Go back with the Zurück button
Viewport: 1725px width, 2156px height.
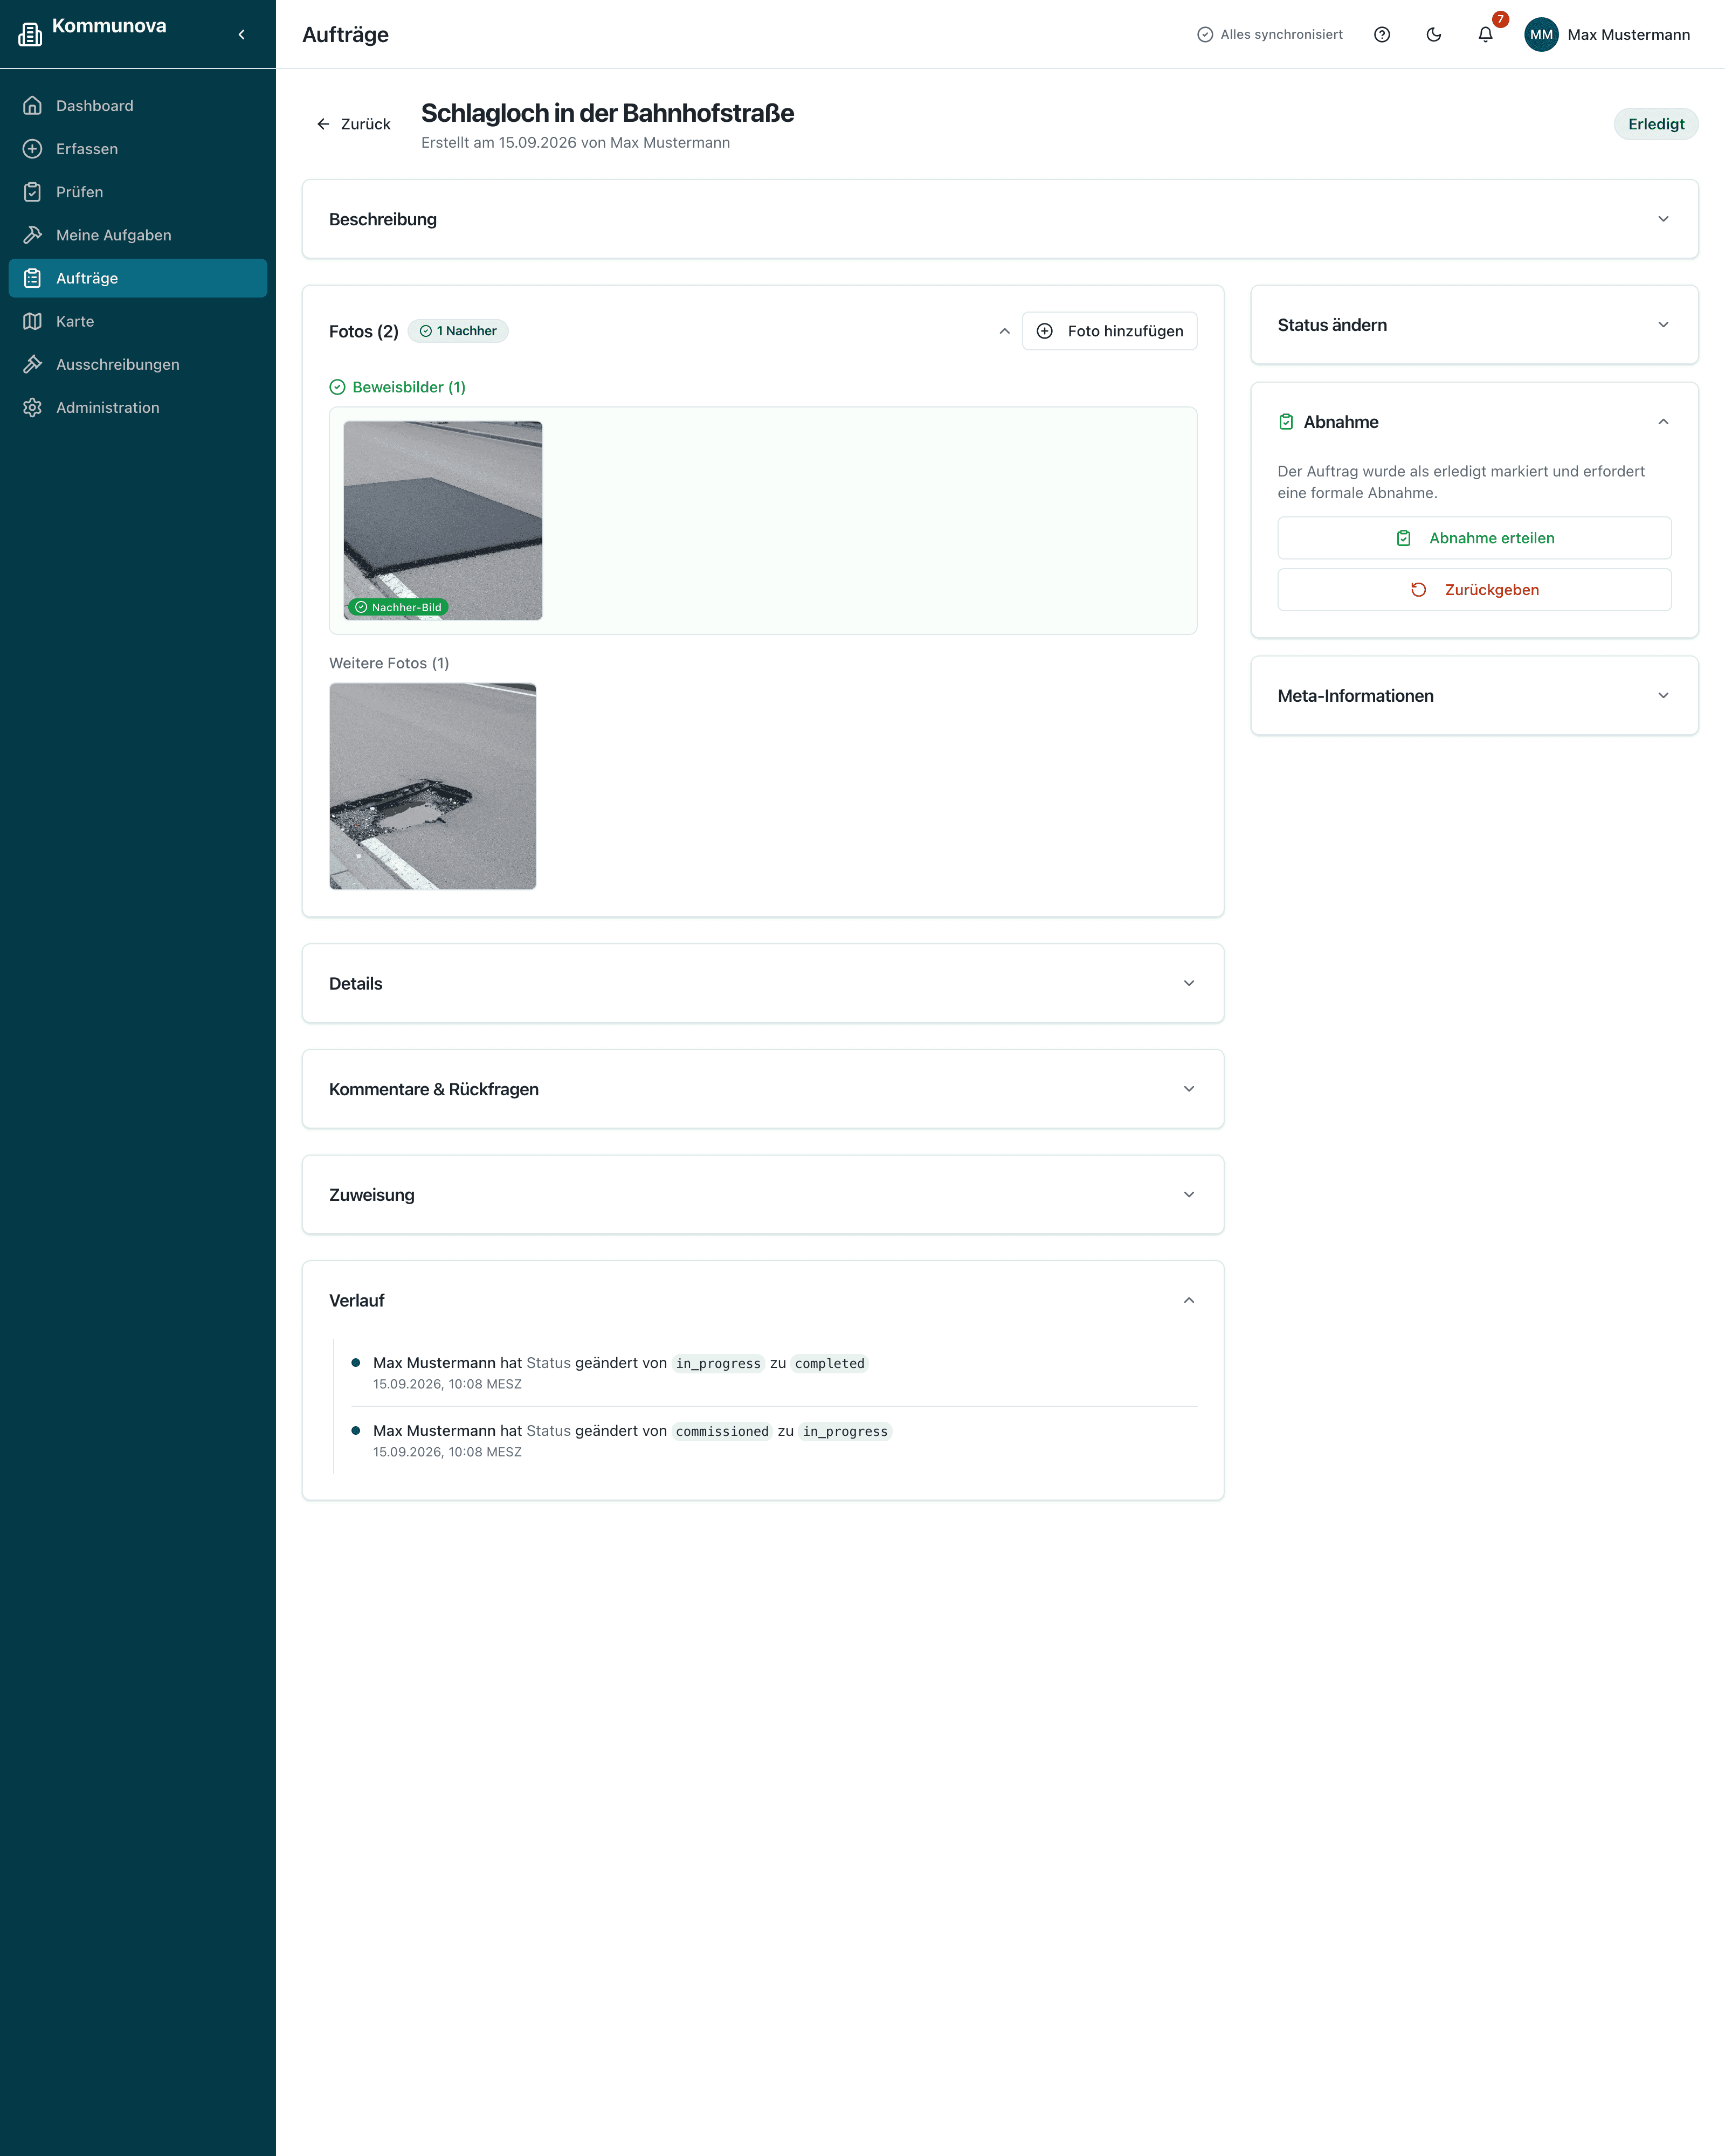pyautogui.click(x=353, y=124)
